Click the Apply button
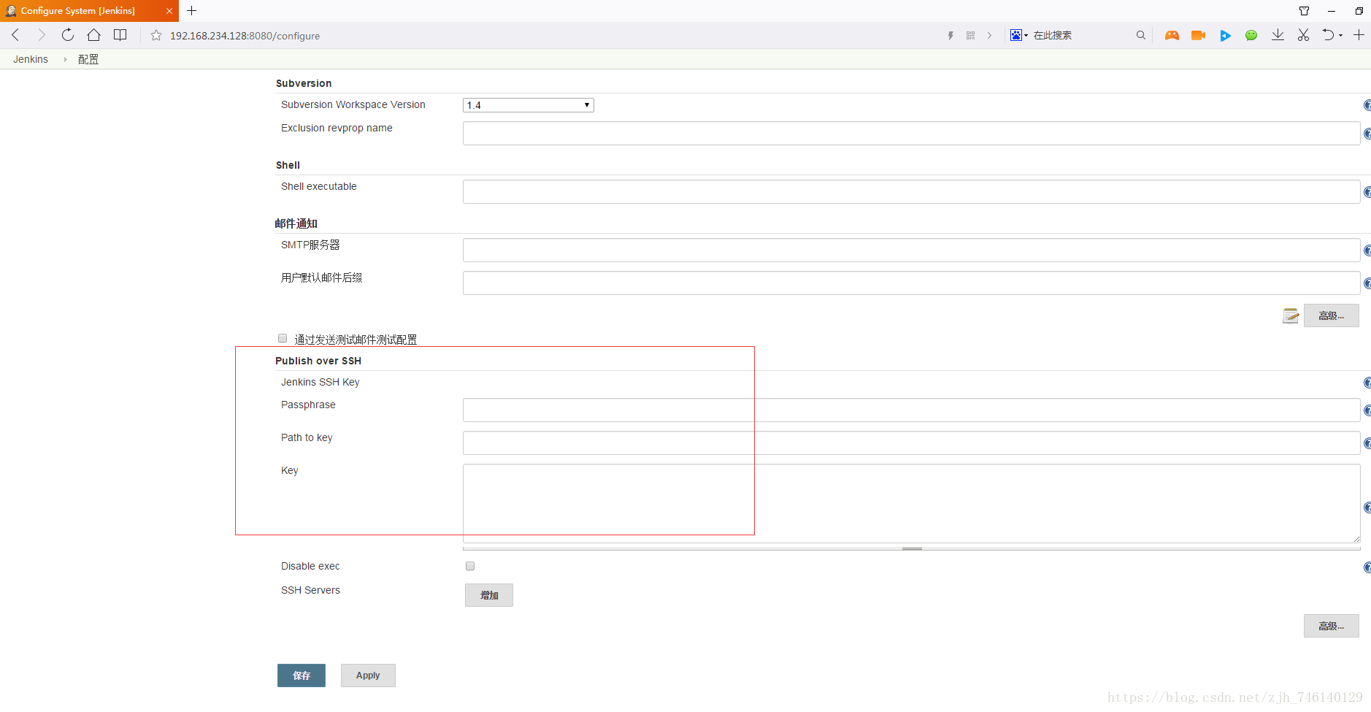This screenshot has width=1371, height=712. [368, 675]
